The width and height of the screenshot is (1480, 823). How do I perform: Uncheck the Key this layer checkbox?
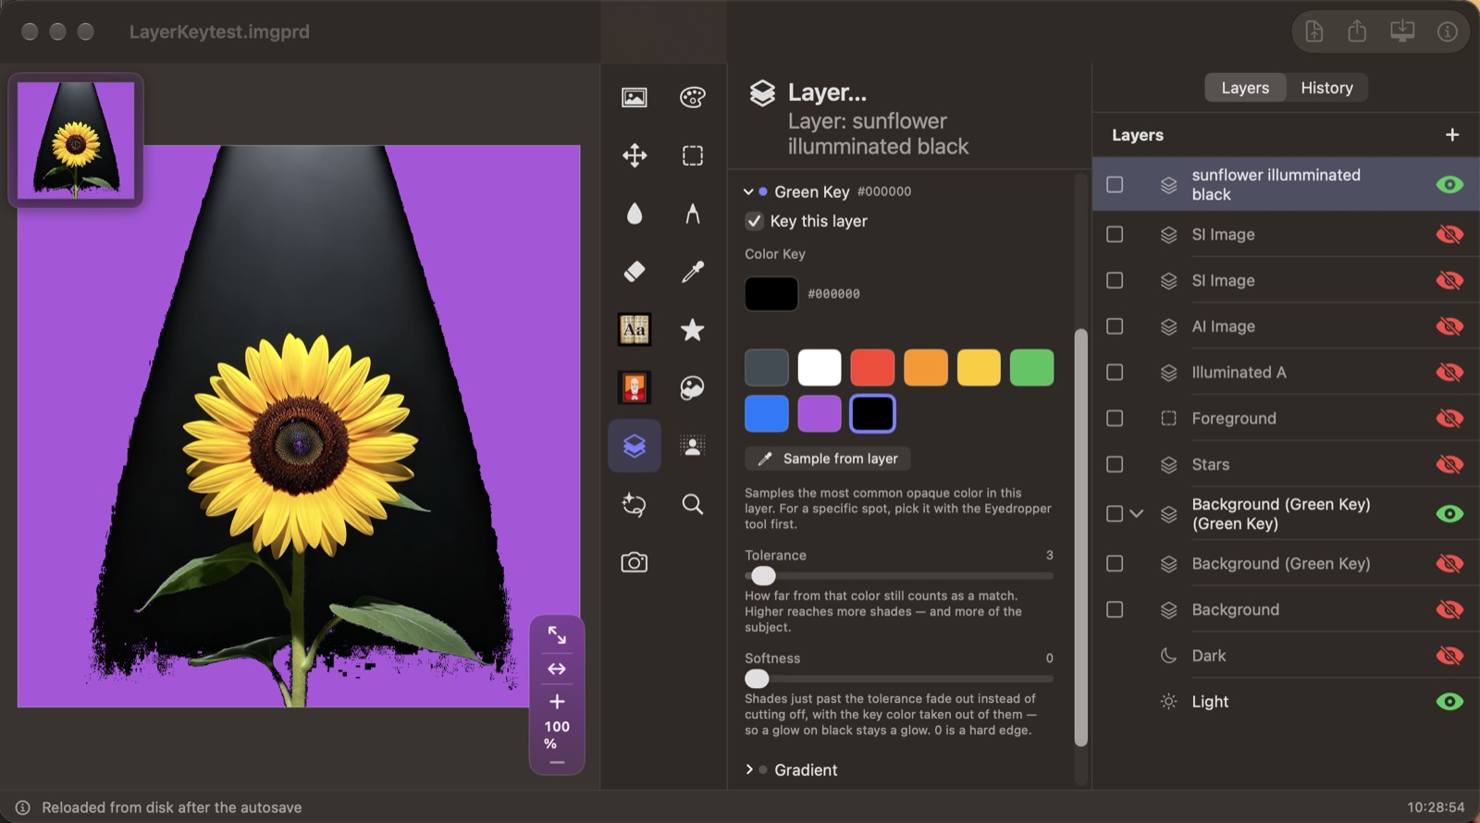(x=755, y=221)
